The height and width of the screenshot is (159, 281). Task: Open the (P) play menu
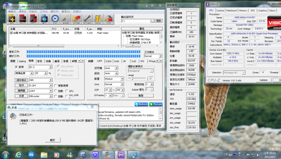coord(54,11)
